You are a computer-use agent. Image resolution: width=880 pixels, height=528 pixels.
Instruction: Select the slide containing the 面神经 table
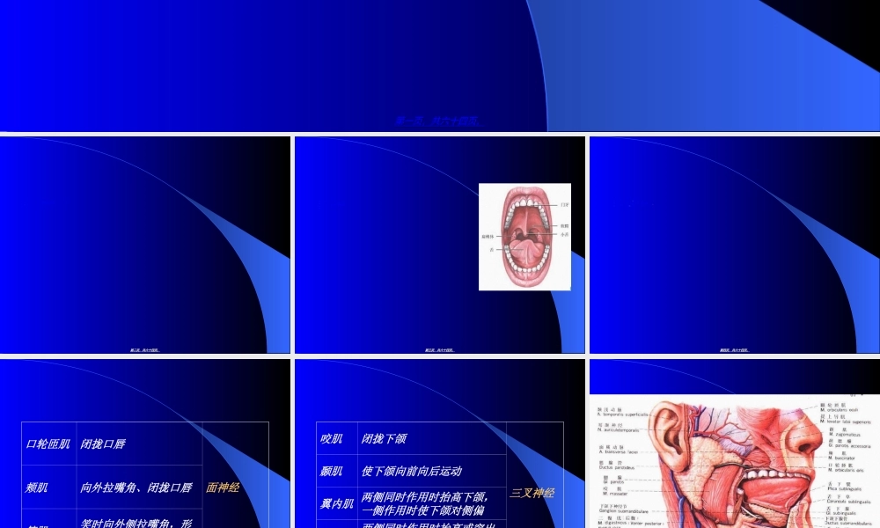pyautogui.click(x=145, y=444)
